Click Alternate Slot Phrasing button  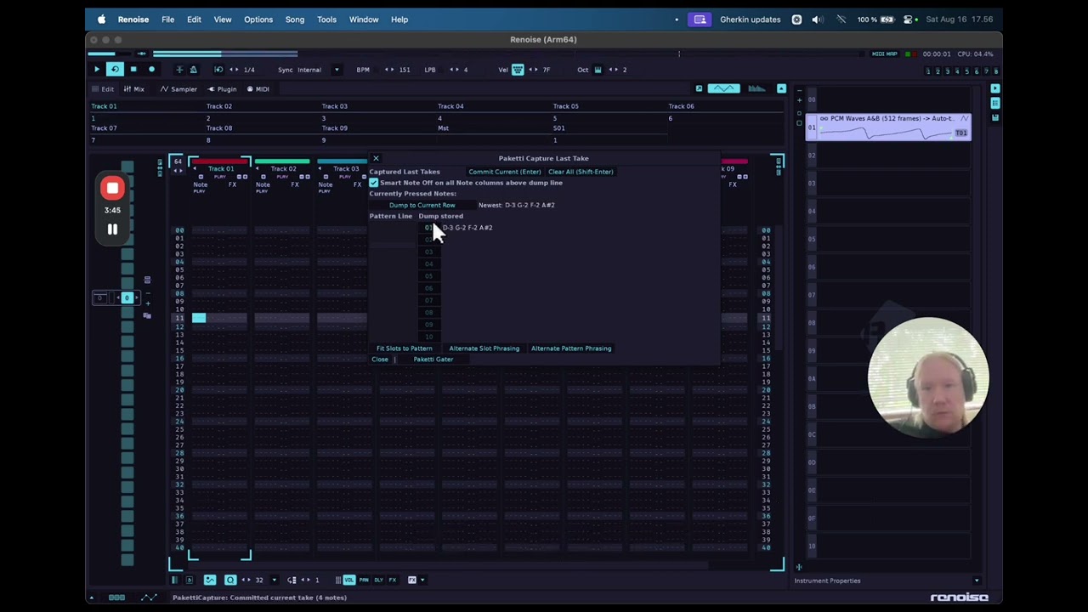pyautogui.click(x=484, y=348)
